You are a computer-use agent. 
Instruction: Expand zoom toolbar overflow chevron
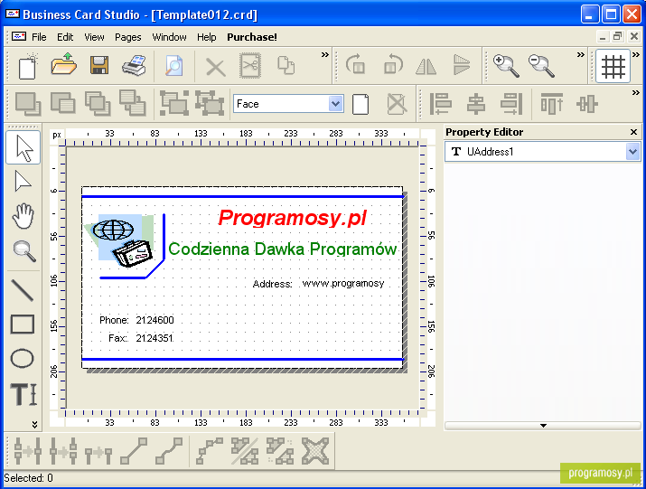580,54
